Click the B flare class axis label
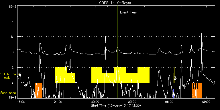The height and width of the screenshot is (110, 220). [13, 68]
